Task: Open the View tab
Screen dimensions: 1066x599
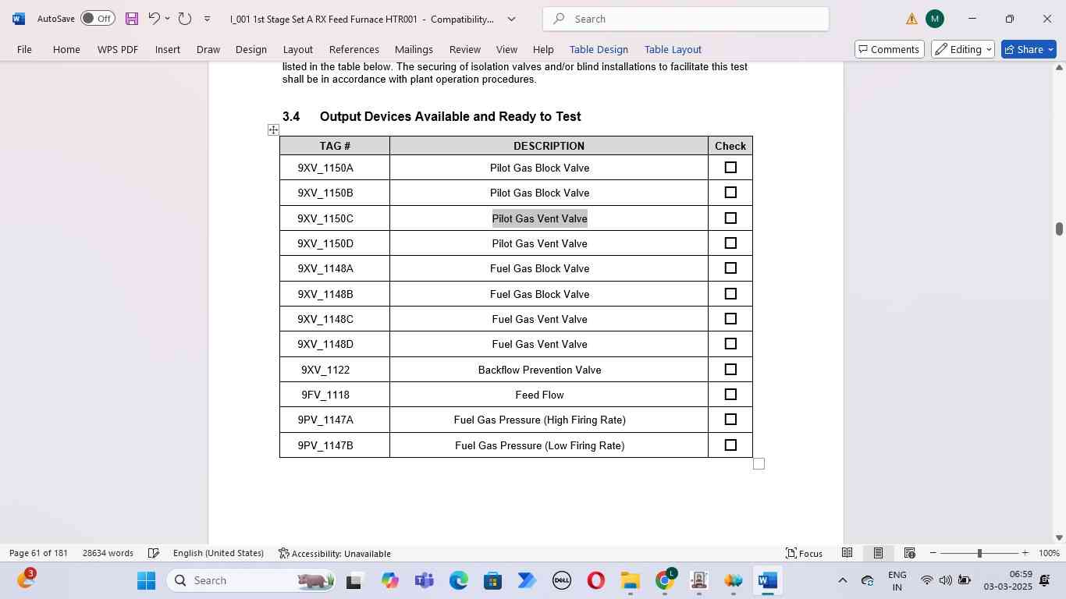Action: click(x=506, y=49)
